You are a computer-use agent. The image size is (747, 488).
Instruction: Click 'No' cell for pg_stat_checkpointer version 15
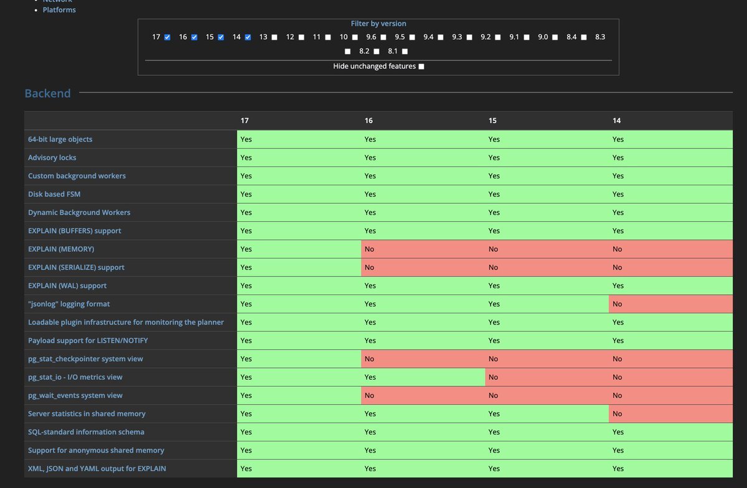pos(547,359)
